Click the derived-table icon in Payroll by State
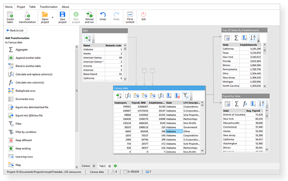Screen dimensions: 288x181 [x=227, y=104]
